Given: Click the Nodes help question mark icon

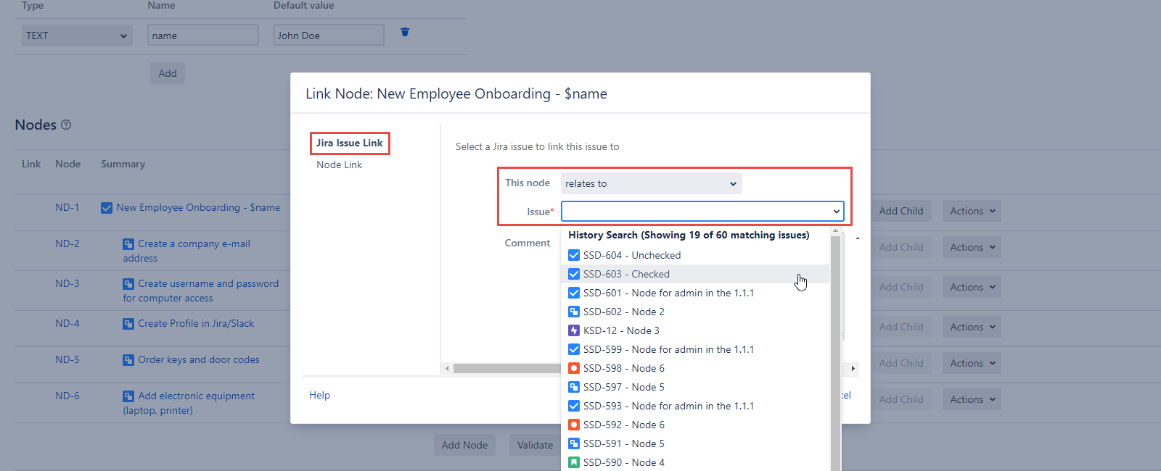Looking at the screenshot, I should tap(66, 125).
